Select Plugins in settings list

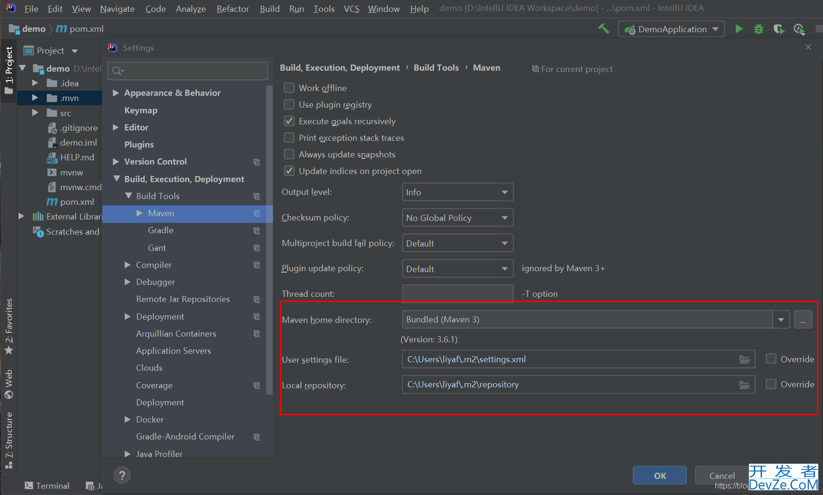139,145
